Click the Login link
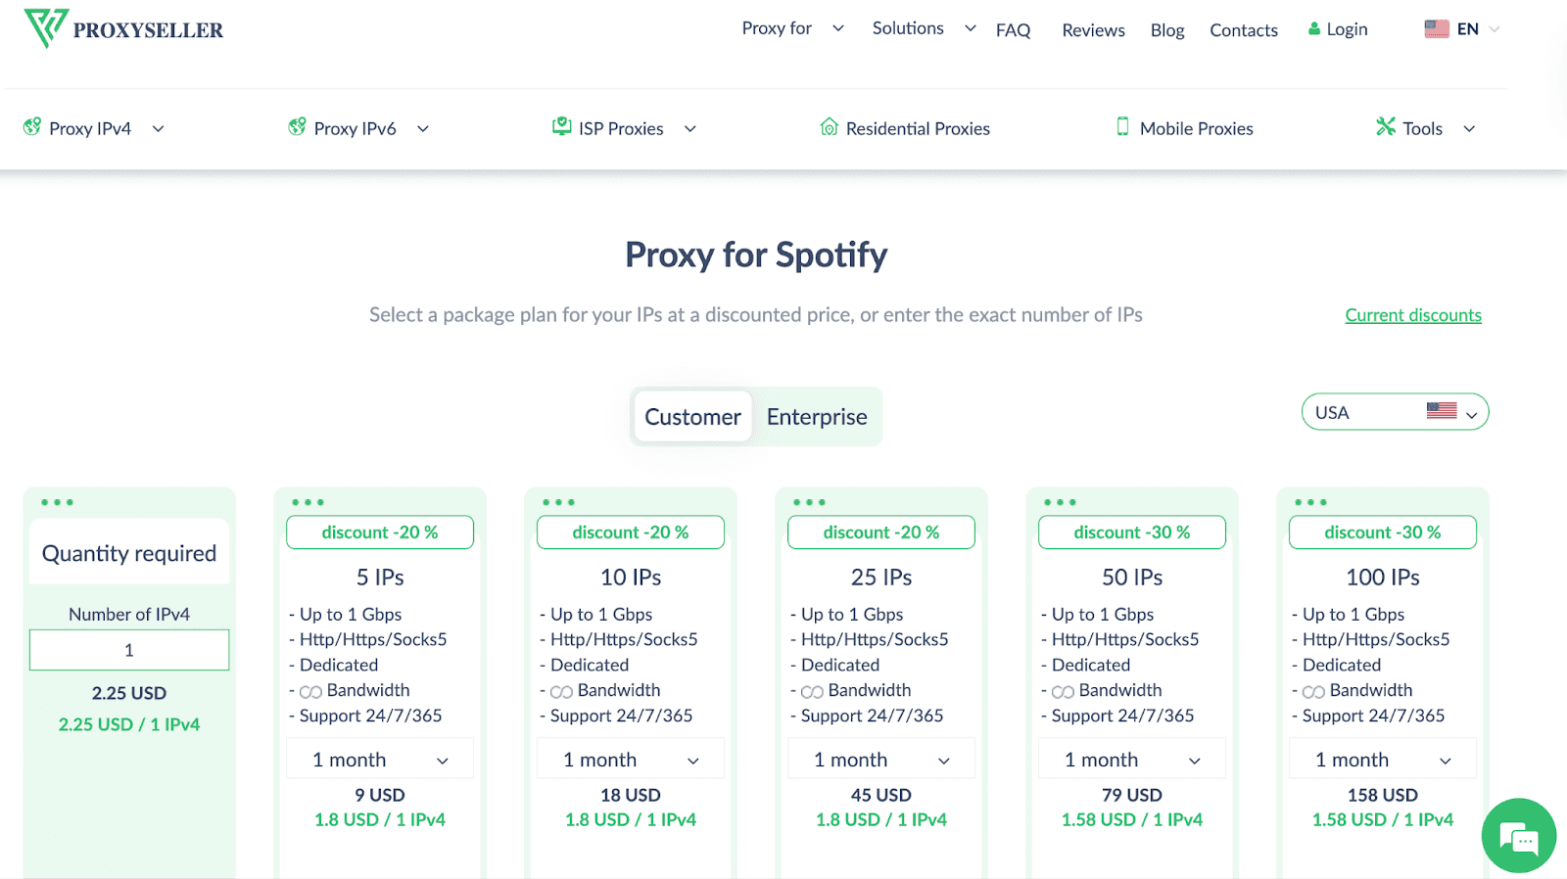 pyautogui.click(x=1347, y=29)
